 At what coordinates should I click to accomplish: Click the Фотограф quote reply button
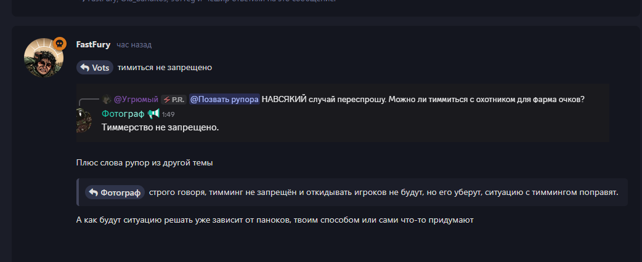pyautogui.click(x=115, y=193)
